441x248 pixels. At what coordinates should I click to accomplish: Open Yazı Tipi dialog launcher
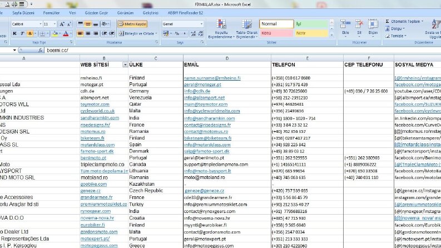(x=71, y=42)
